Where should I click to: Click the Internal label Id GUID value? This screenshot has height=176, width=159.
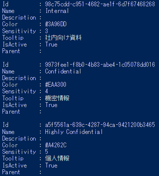pyautogui.click(x=100, y=4)
